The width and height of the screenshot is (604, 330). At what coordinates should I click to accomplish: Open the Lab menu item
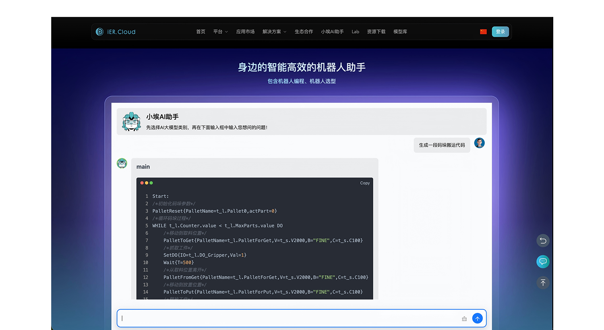(x=355, y=32)
